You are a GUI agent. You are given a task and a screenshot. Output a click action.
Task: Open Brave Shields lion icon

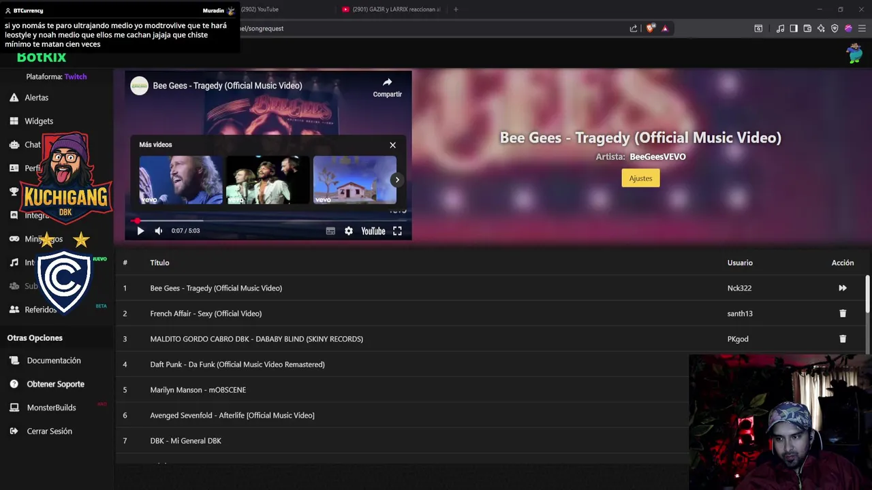[650, 29]
